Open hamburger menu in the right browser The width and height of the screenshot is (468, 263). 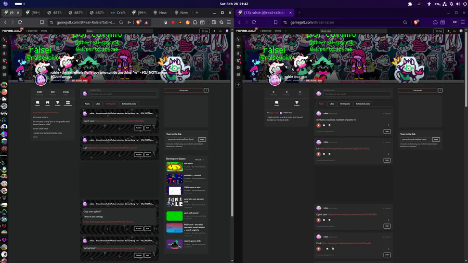(x=463, y=22)
